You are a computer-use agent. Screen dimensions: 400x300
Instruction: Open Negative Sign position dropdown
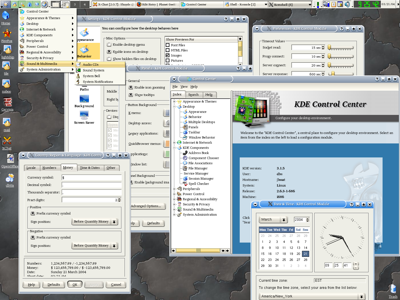95,246
